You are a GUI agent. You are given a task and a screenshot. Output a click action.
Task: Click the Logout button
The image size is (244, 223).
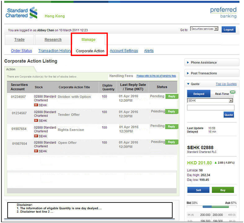click(x=228, y=29)
